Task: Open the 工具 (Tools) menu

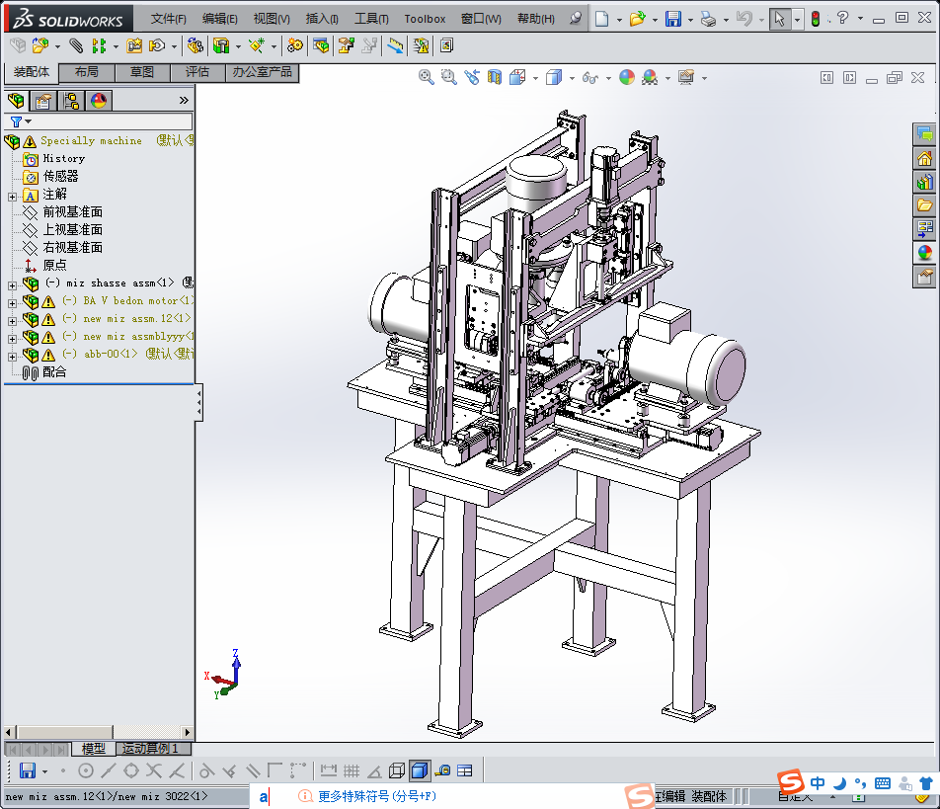Action: click(371, 19)
